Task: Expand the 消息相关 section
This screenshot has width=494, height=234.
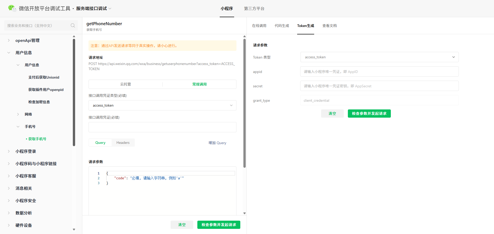Action: coord(9,188)
